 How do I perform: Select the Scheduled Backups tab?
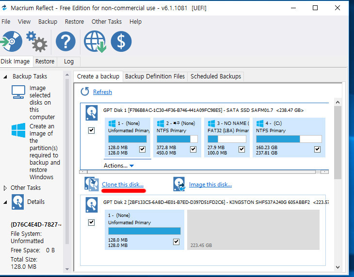[x=216, y=77]
